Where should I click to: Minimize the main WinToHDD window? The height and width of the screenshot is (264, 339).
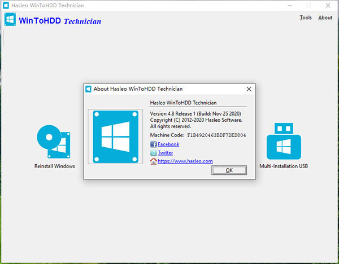point(289,6)
